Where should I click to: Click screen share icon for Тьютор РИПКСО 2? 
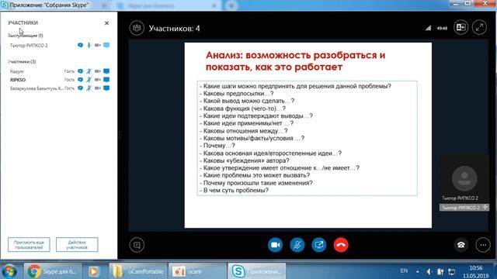pos(106,45)
